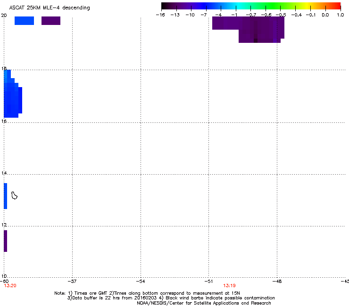
Task: Click the -48 longitude axis label
Action: [x=277, y=282]
